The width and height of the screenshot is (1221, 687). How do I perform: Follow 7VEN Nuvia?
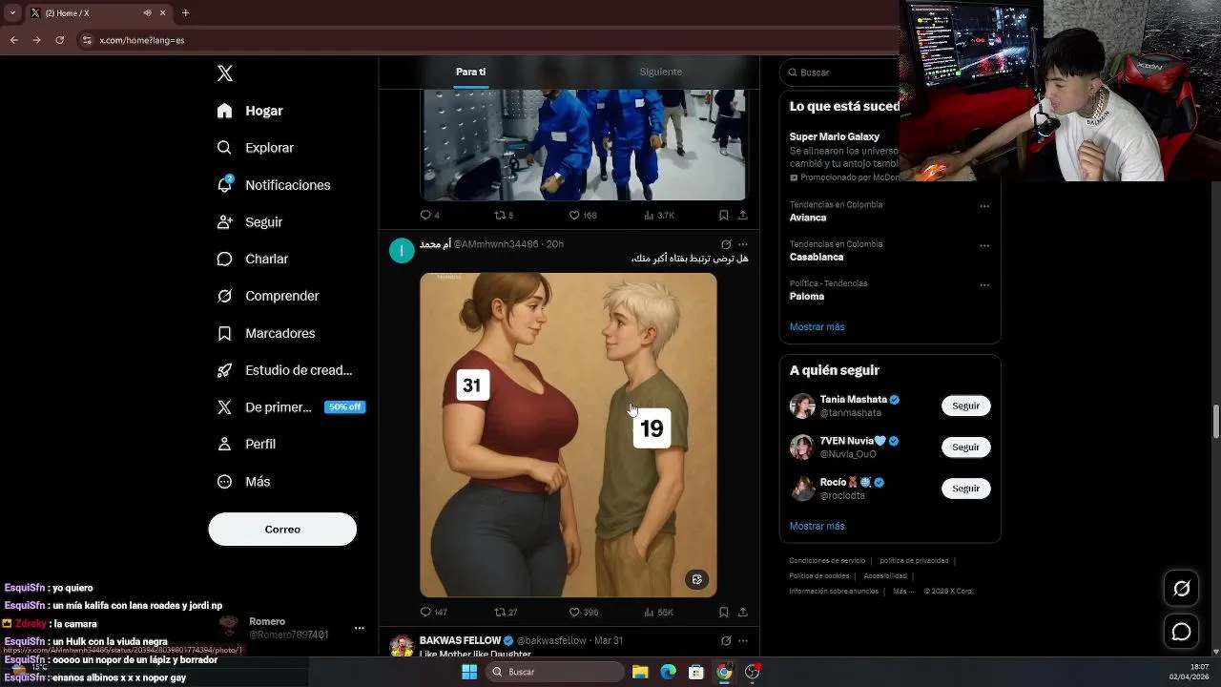click(965, 447)
